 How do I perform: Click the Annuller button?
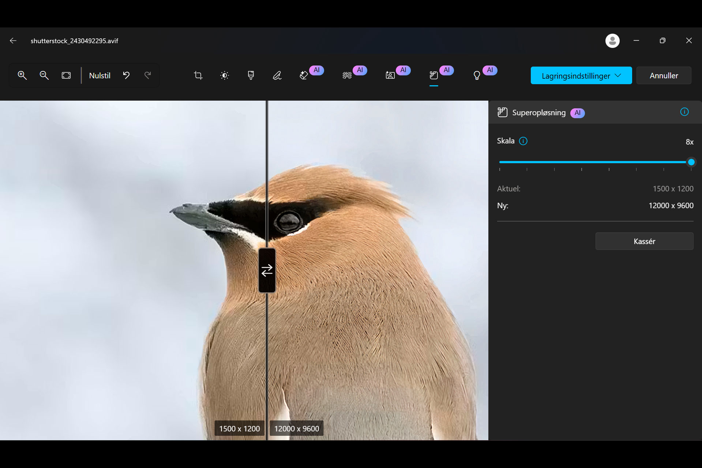[664, 75]
